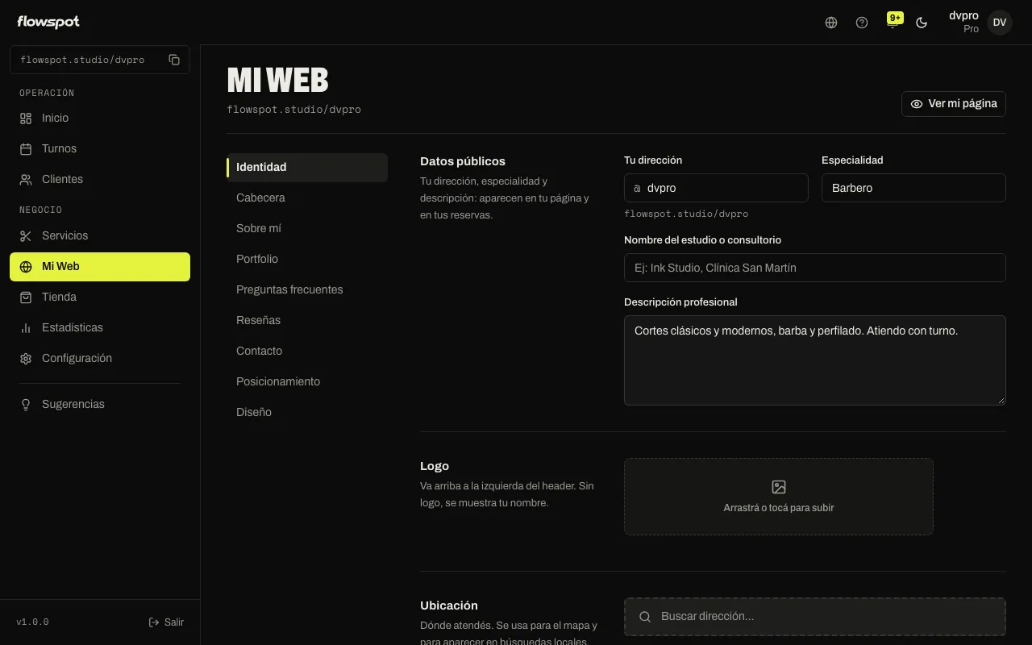
Task: Open Configuración settings
Action: coord(100,358)
